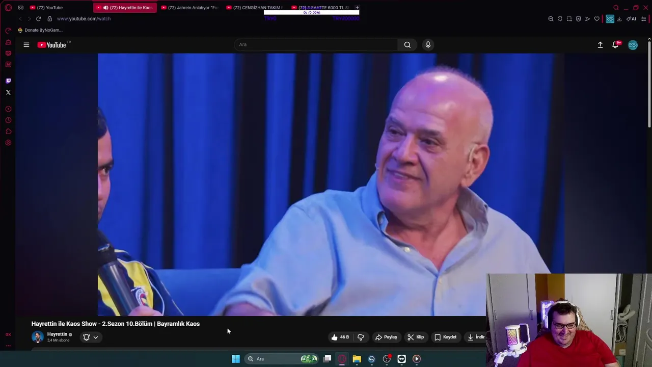
Task: Click the İndir download button
Action: click(475, 337)
